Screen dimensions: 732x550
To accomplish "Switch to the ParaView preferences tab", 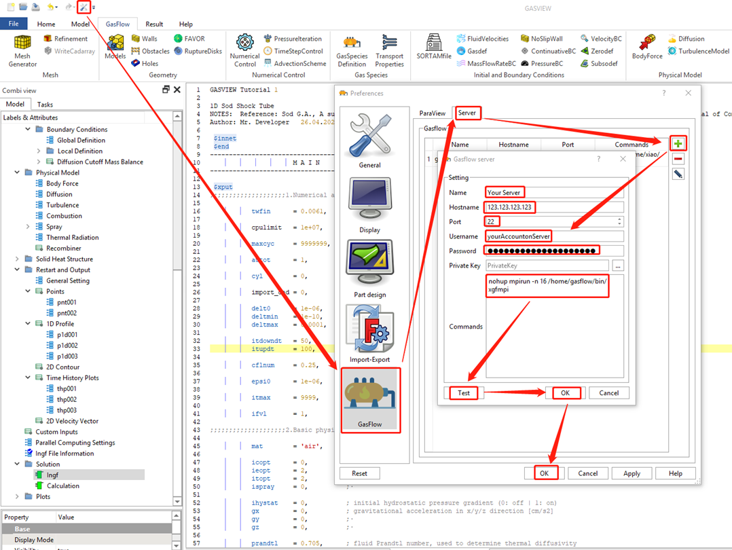I will click(x=433, y=113).
